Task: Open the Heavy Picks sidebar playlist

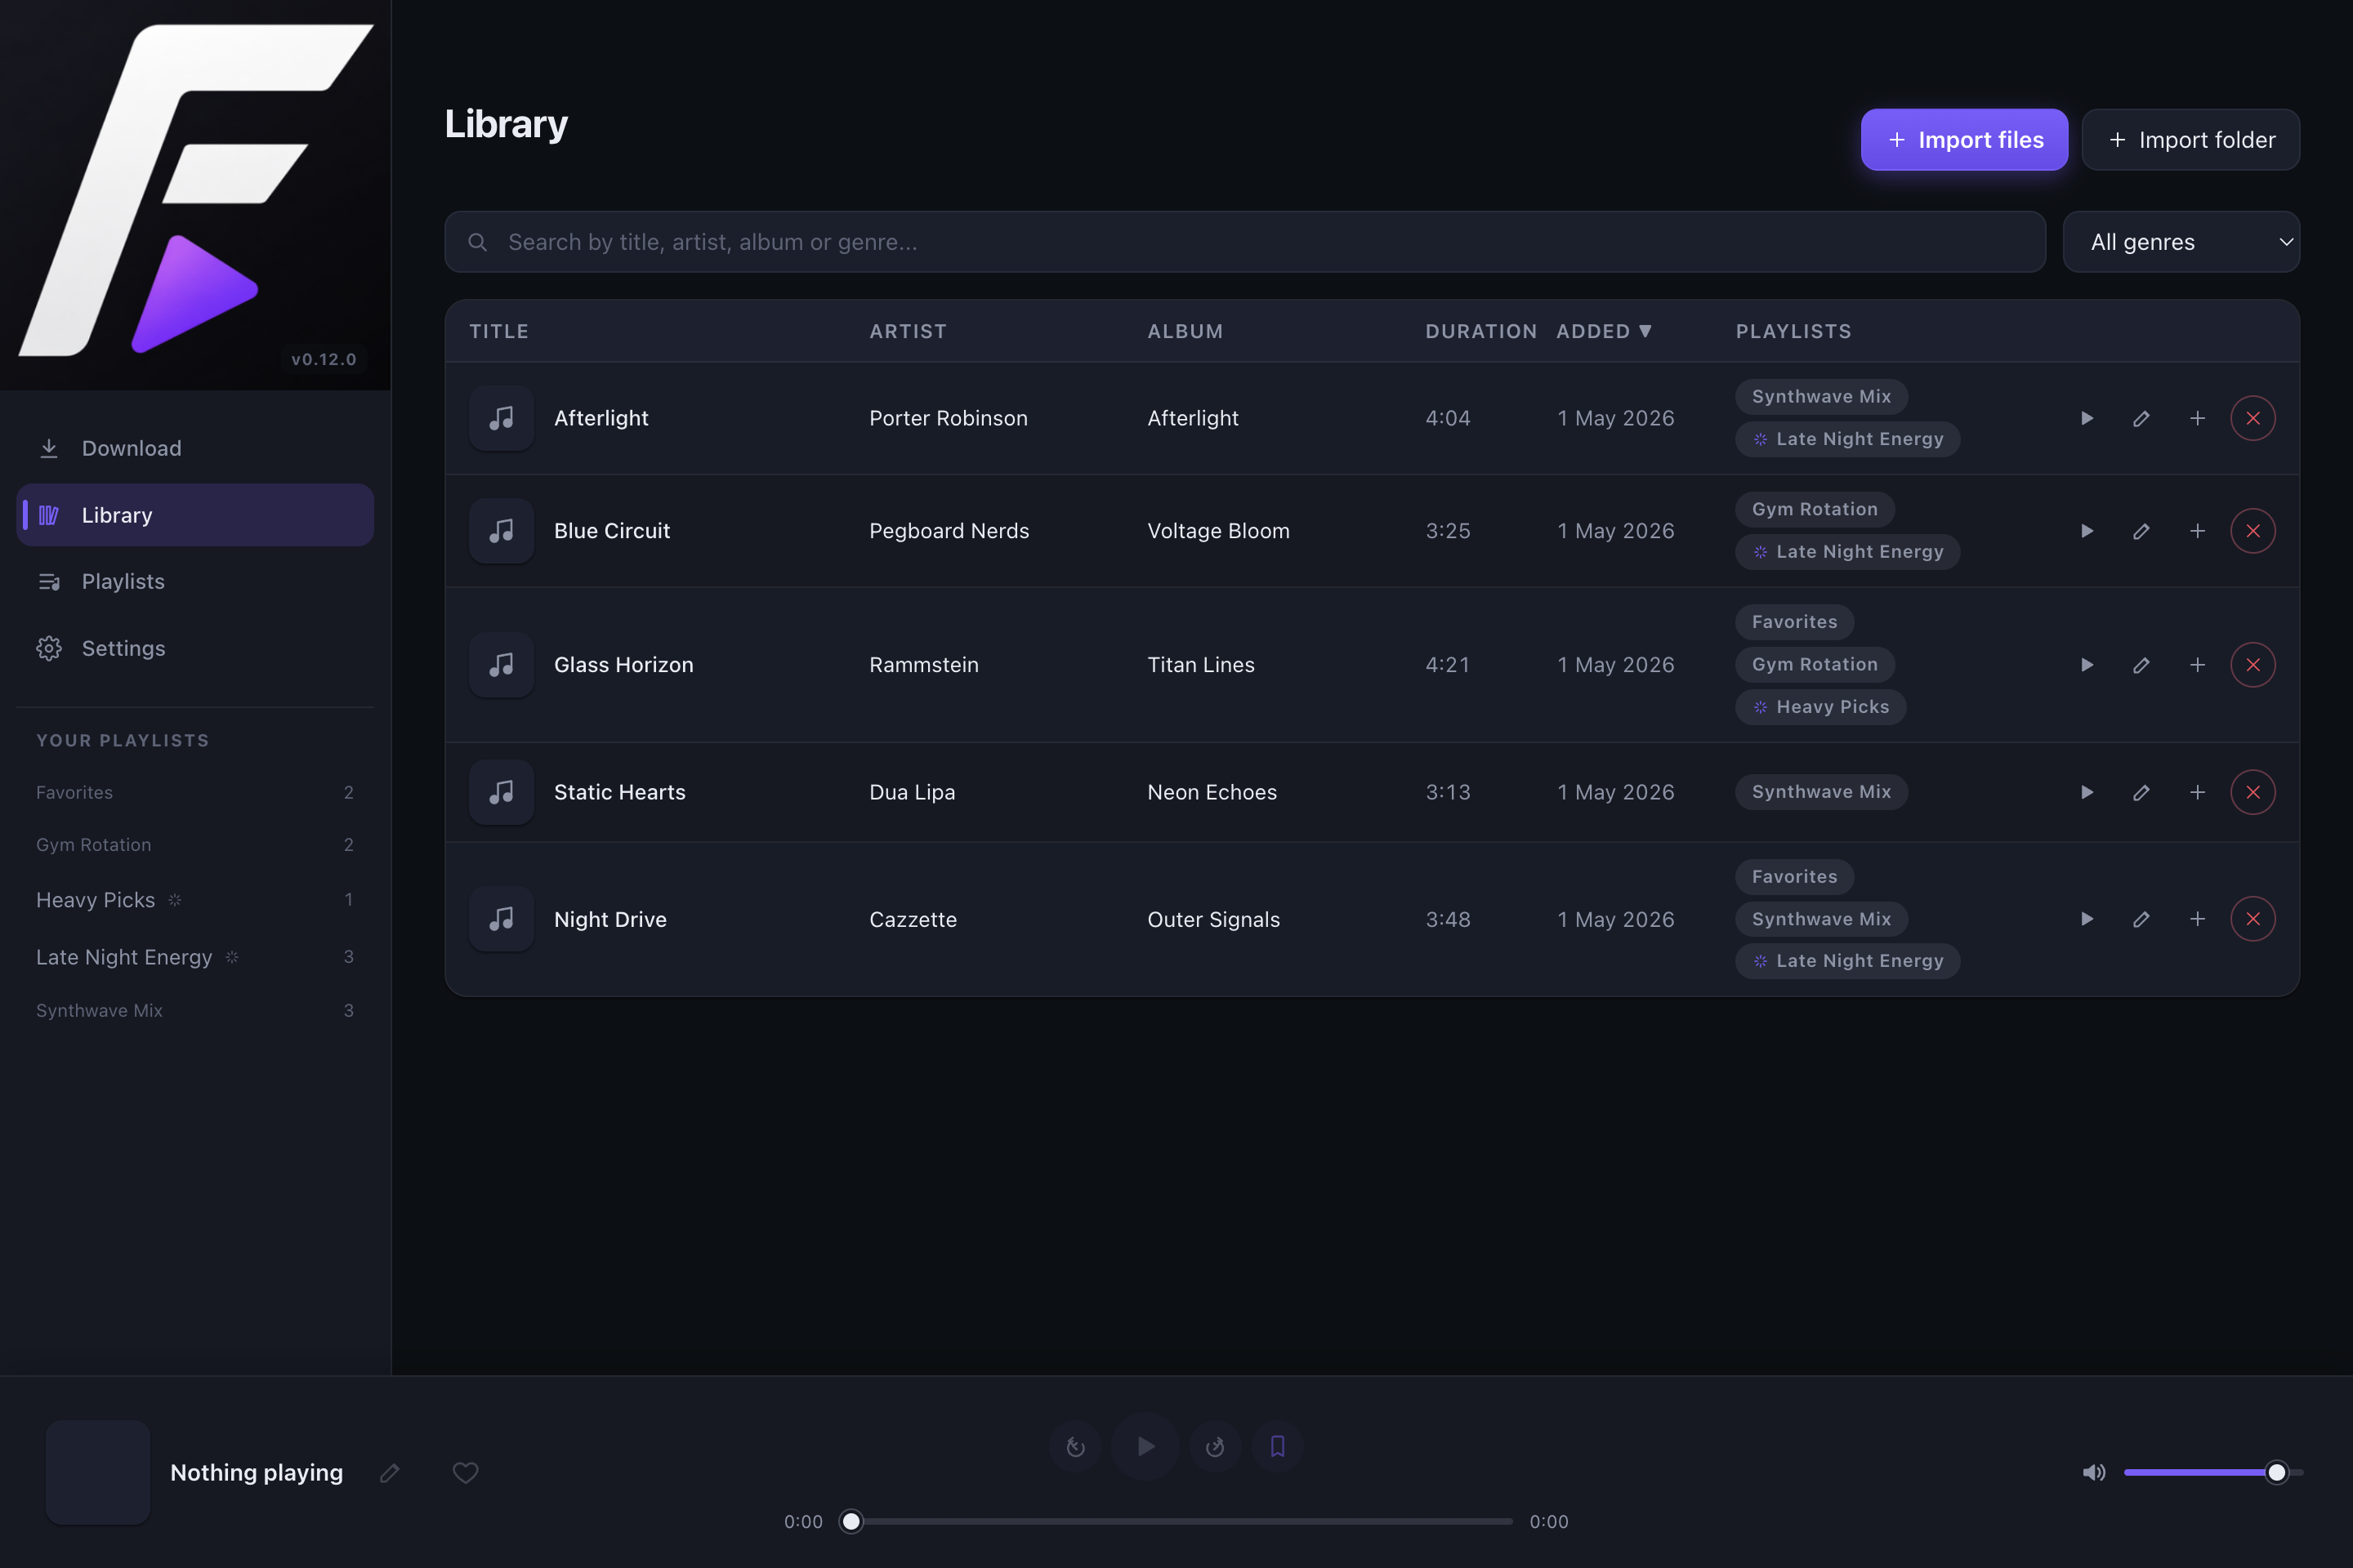Action: [195, 900]
